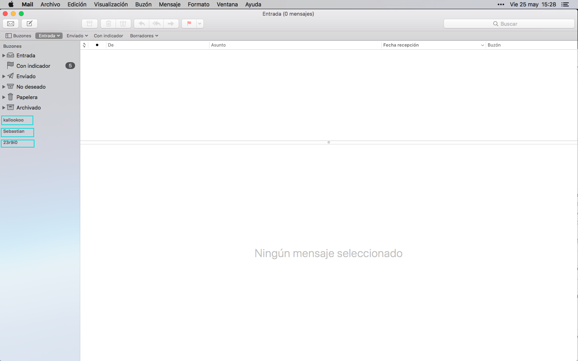
Task: Sort by the Asunto column header
Action: pyautogui.click(x=295, y=45)
